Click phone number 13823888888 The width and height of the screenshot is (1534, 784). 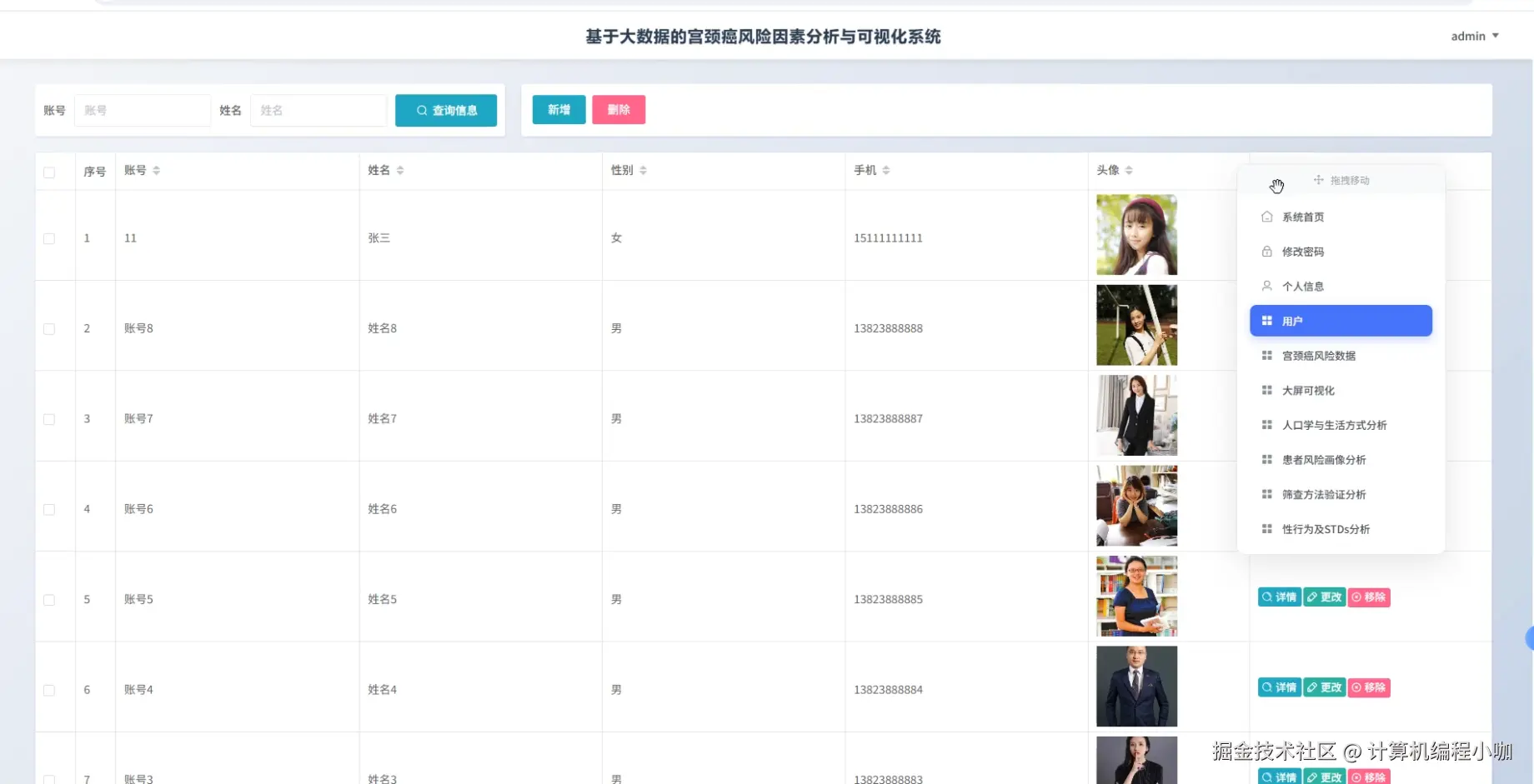[x=888, y=328]
